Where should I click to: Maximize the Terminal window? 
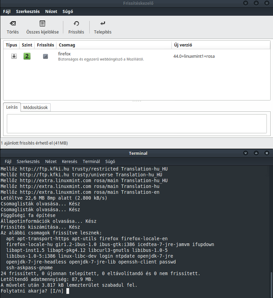point(256,153)
